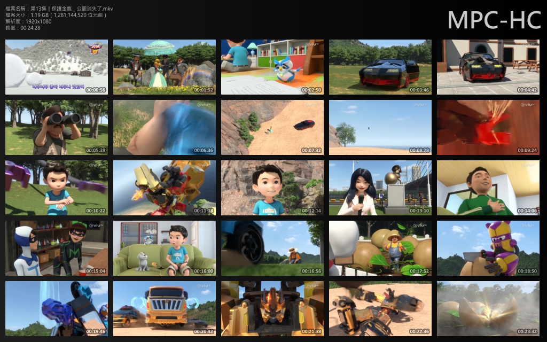Open the boy on green sofa thumbnail 00:16:00
The width and height of the screenshot is (547, 342).
point(165,248)
